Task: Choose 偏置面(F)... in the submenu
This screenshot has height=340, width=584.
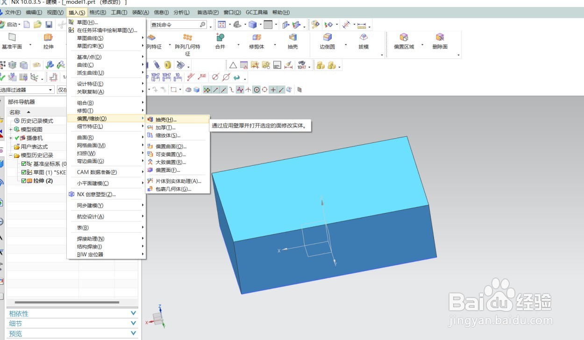Action: (168, 170)
